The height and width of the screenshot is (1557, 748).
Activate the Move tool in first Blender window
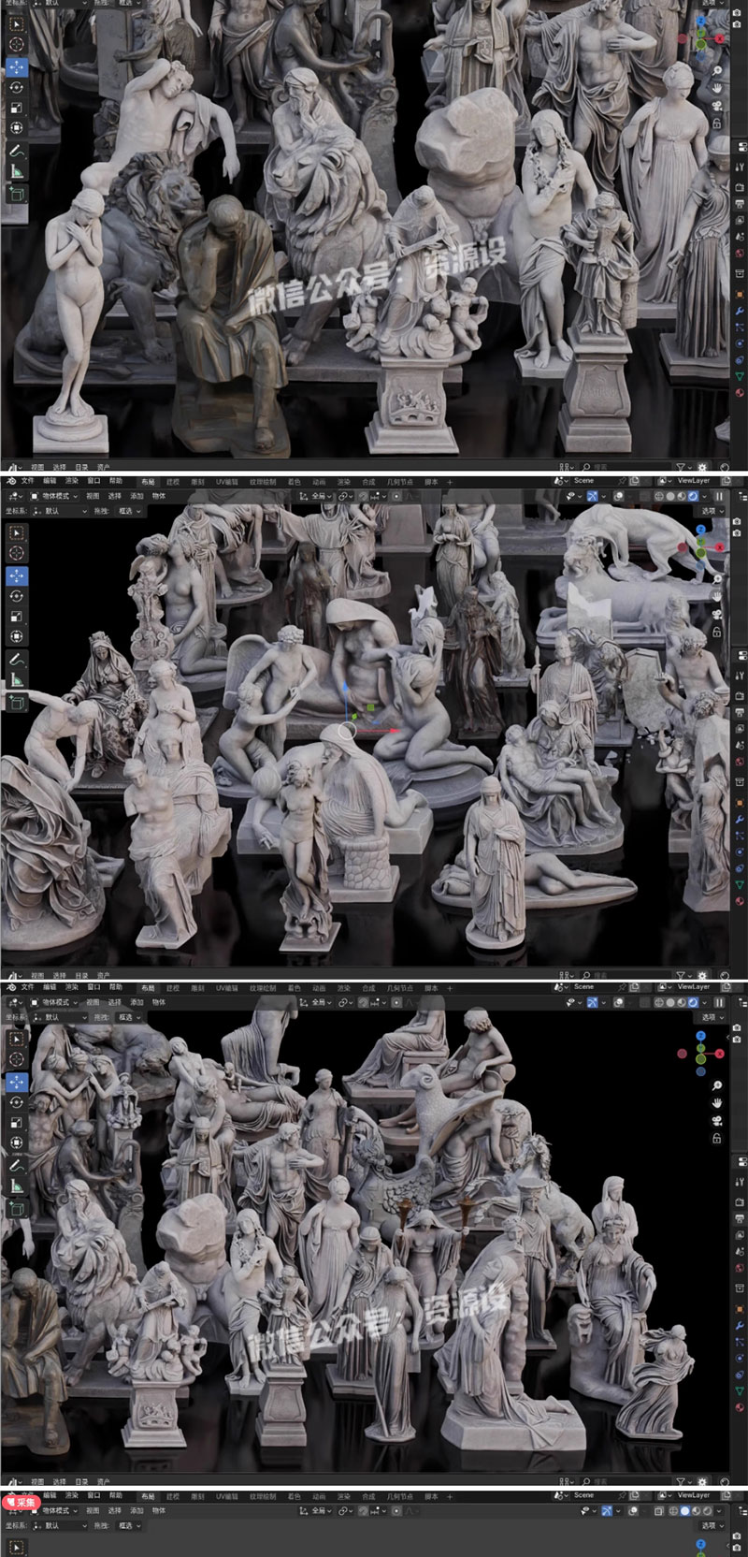pos(16,67)
